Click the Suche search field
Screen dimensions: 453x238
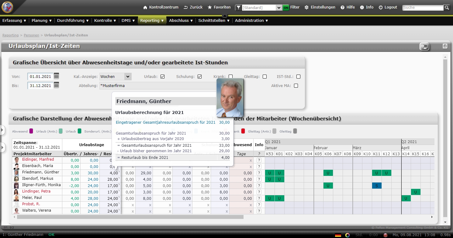coord(423,8)
